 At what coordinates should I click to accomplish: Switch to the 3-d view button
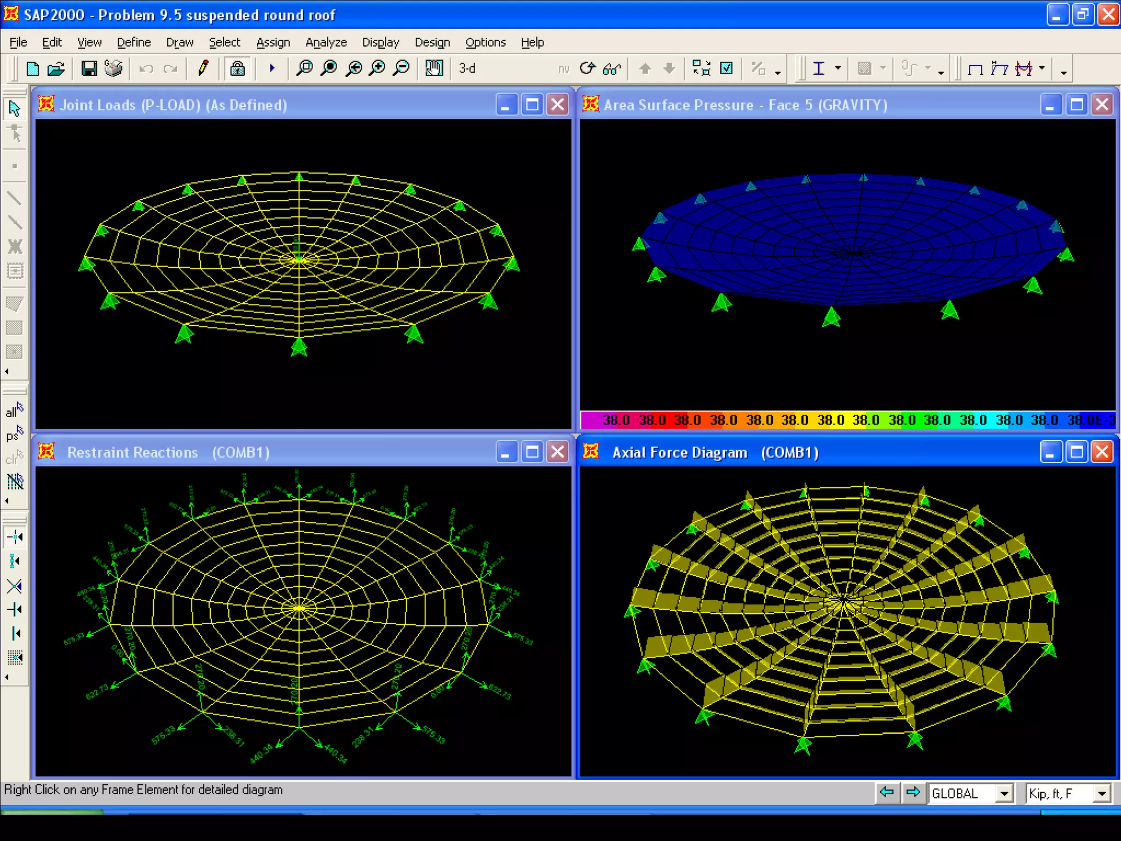click(467, 68)
